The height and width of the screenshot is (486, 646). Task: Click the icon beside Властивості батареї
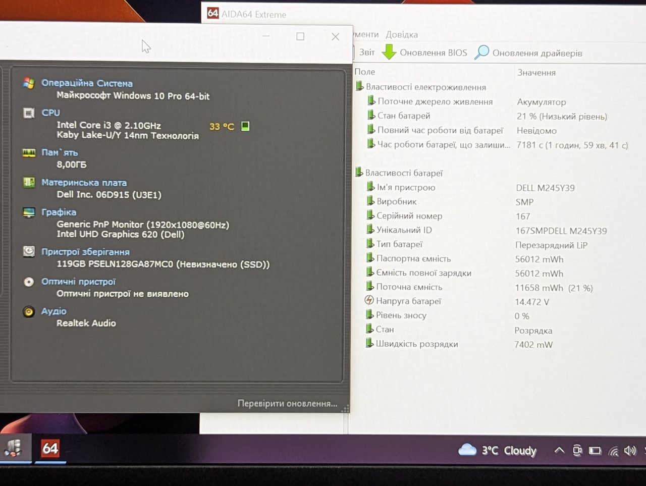tap(359, 172)
